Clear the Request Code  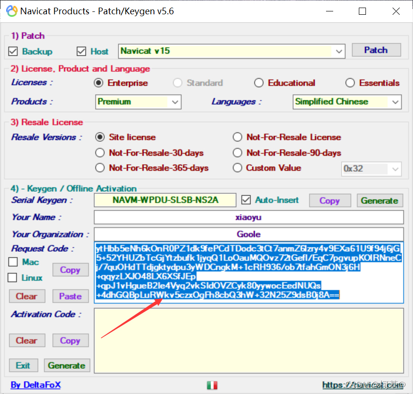tap(27, 296)
